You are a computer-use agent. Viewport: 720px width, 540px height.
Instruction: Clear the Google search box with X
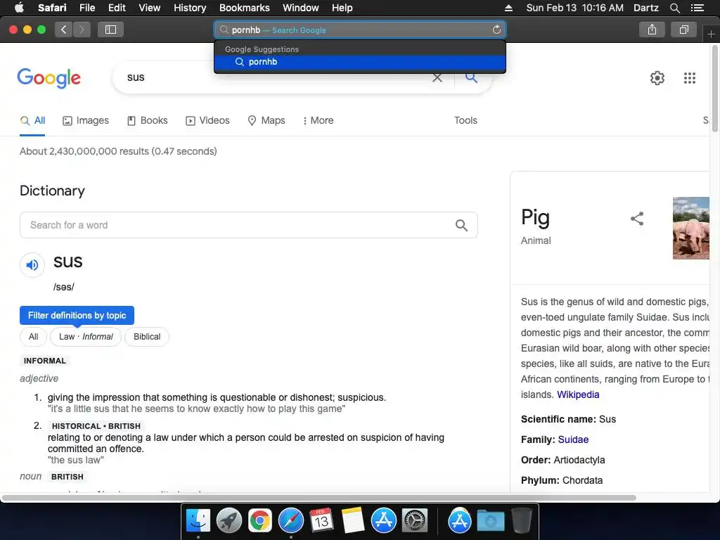coord(437,78)
